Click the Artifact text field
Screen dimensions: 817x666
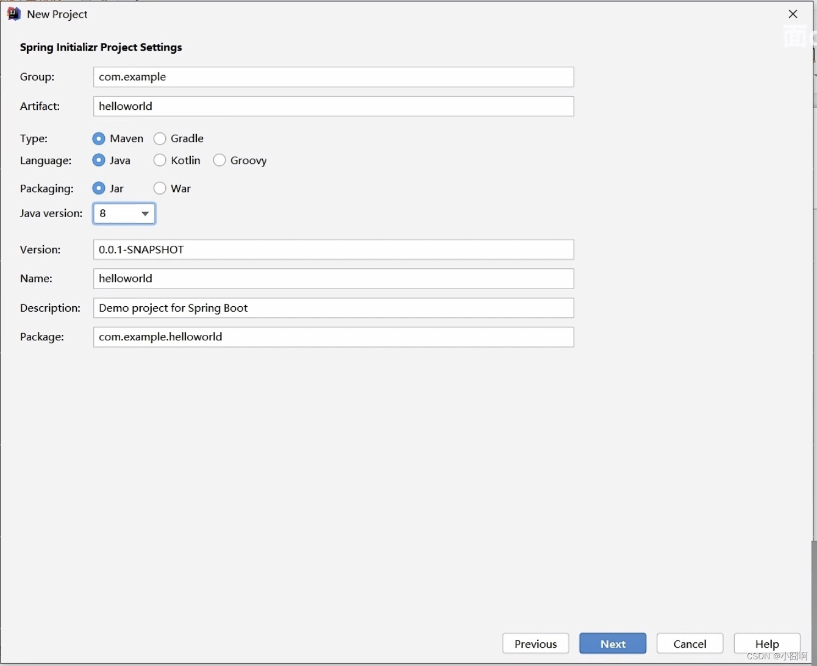coord(333,106)
